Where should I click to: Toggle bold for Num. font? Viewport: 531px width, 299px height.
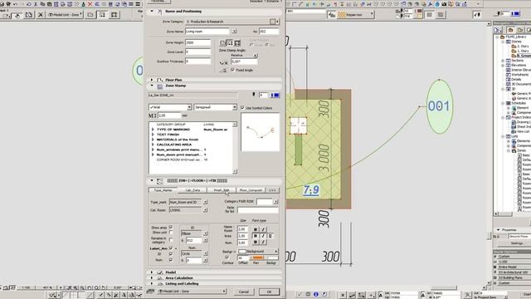click(256, 242)
